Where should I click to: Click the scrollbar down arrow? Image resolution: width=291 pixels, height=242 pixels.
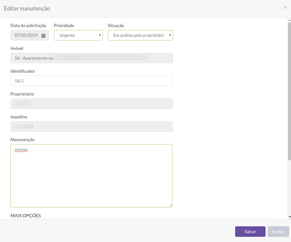pyautogui.click(x=289, y=217)
